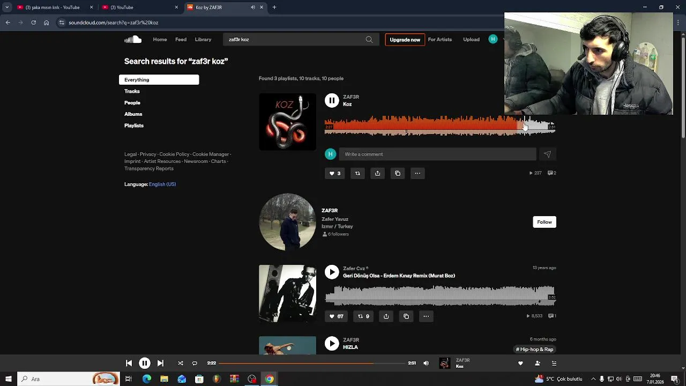
Task: Mute the Koz by ZAF3R browser tab
Action: 252,8
